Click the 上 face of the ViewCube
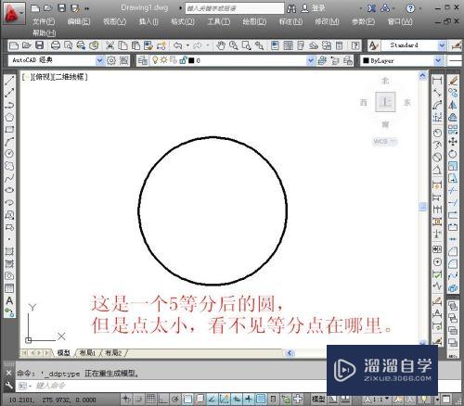 (x=385, y=102)
